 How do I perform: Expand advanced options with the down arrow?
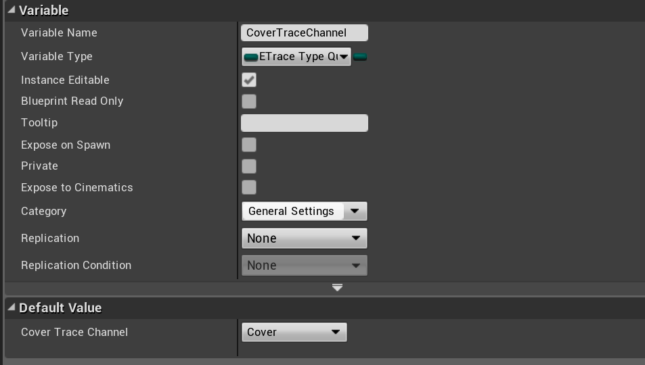point(337,287)
